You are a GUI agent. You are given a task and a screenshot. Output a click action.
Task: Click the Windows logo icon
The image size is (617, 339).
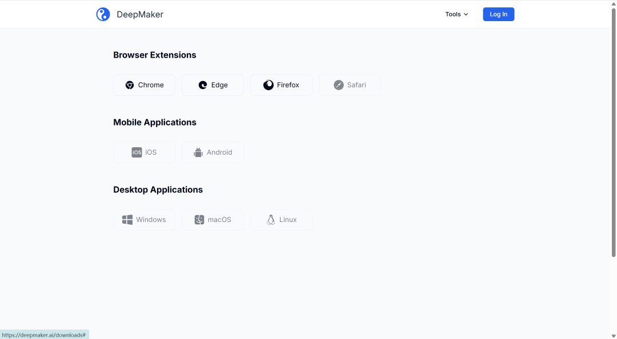pyautogui.click(x=127, y=220)
